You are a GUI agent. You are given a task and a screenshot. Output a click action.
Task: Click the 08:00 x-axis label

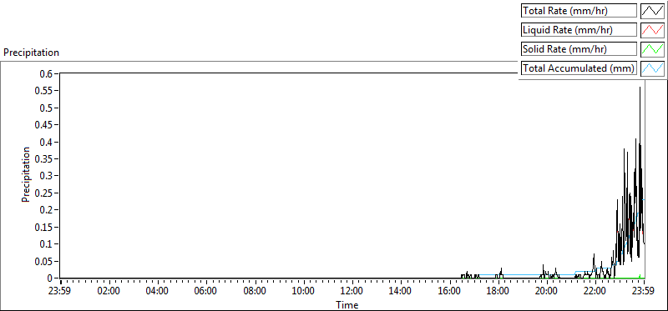pyautogui.click(x=256, y=292)
